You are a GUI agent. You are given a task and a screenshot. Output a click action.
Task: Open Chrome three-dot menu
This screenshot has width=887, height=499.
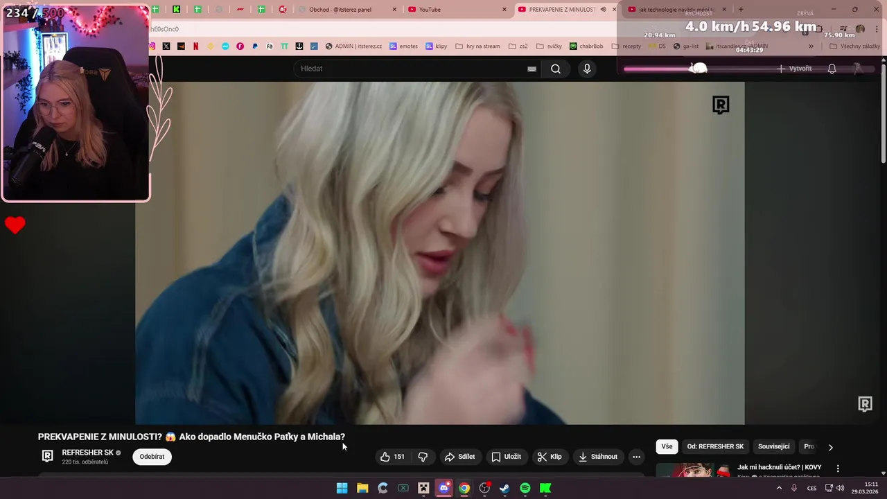click(x=877, y=29)
